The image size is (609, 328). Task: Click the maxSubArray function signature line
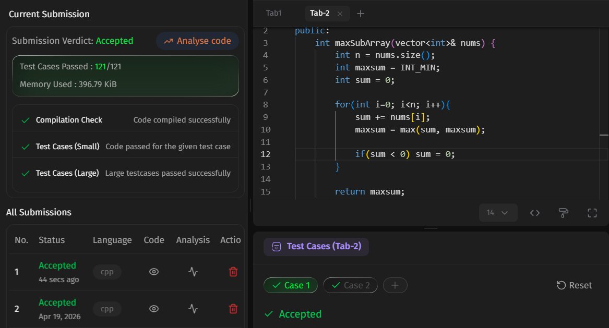(x=405, y=43)
